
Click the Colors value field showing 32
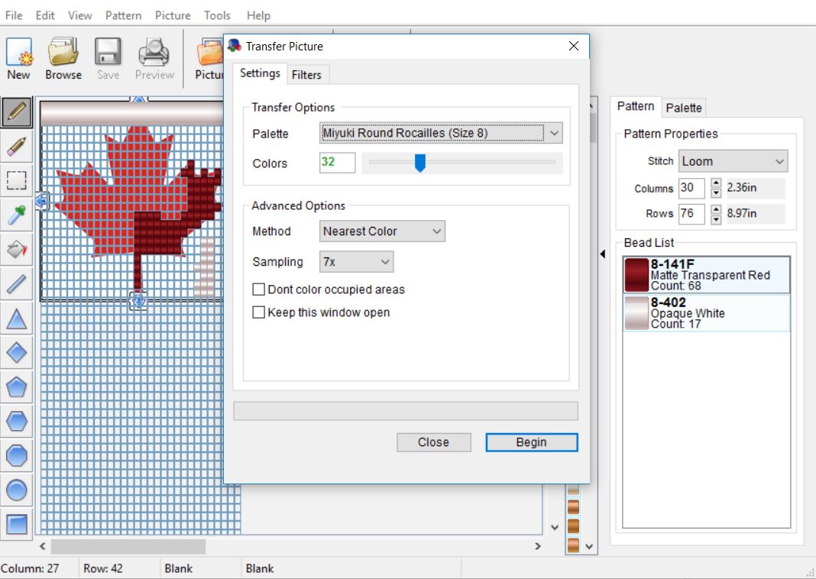[x=337, y=162]
